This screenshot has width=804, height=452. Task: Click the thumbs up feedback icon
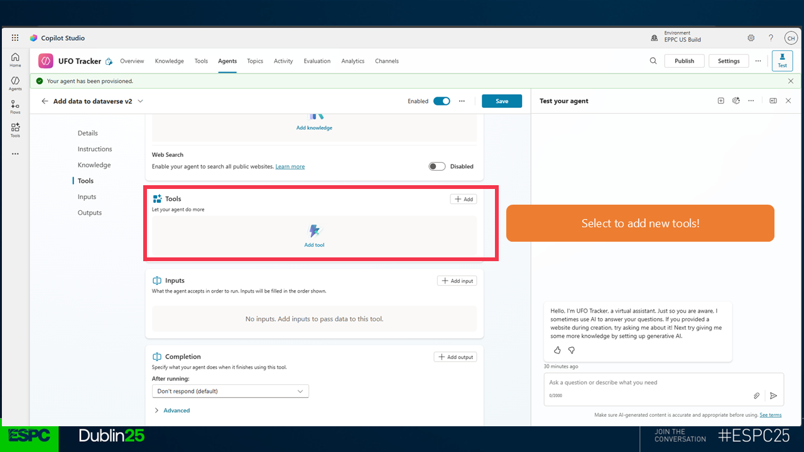click(557, 350)
